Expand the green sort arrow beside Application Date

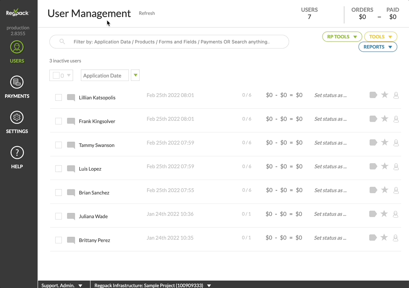point(135,75)
